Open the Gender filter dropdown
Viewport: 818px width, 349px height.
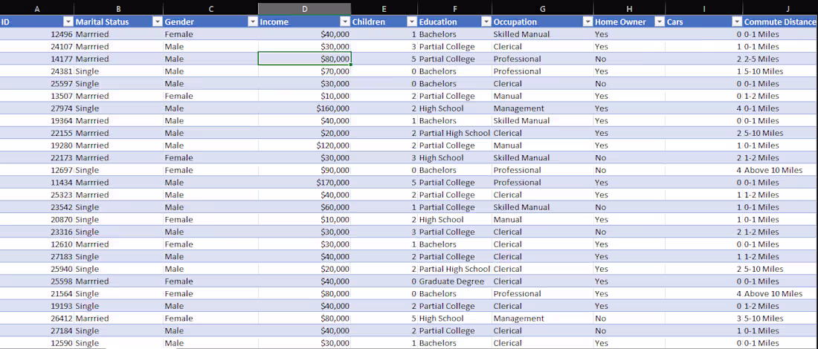[253, 22]
